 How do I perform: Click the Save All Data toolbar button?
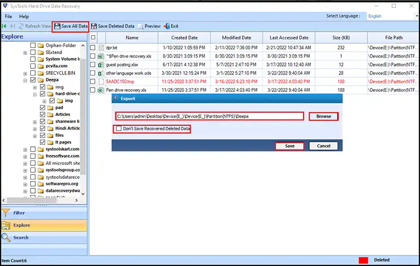(71, 26)
